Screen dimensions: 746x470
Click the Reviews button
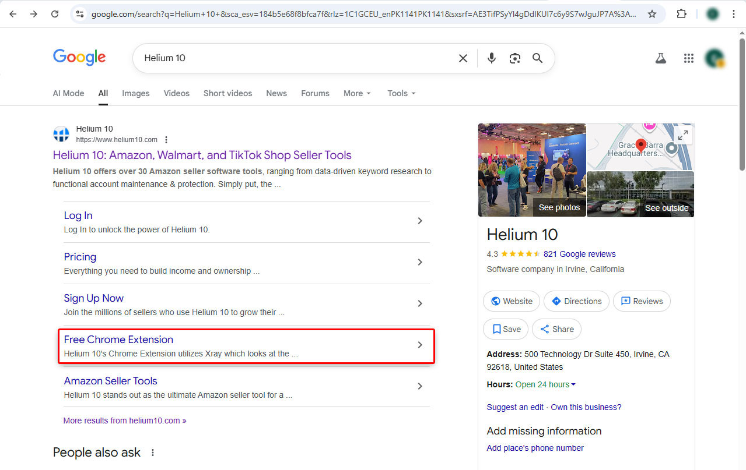click(x=642, y=301)
